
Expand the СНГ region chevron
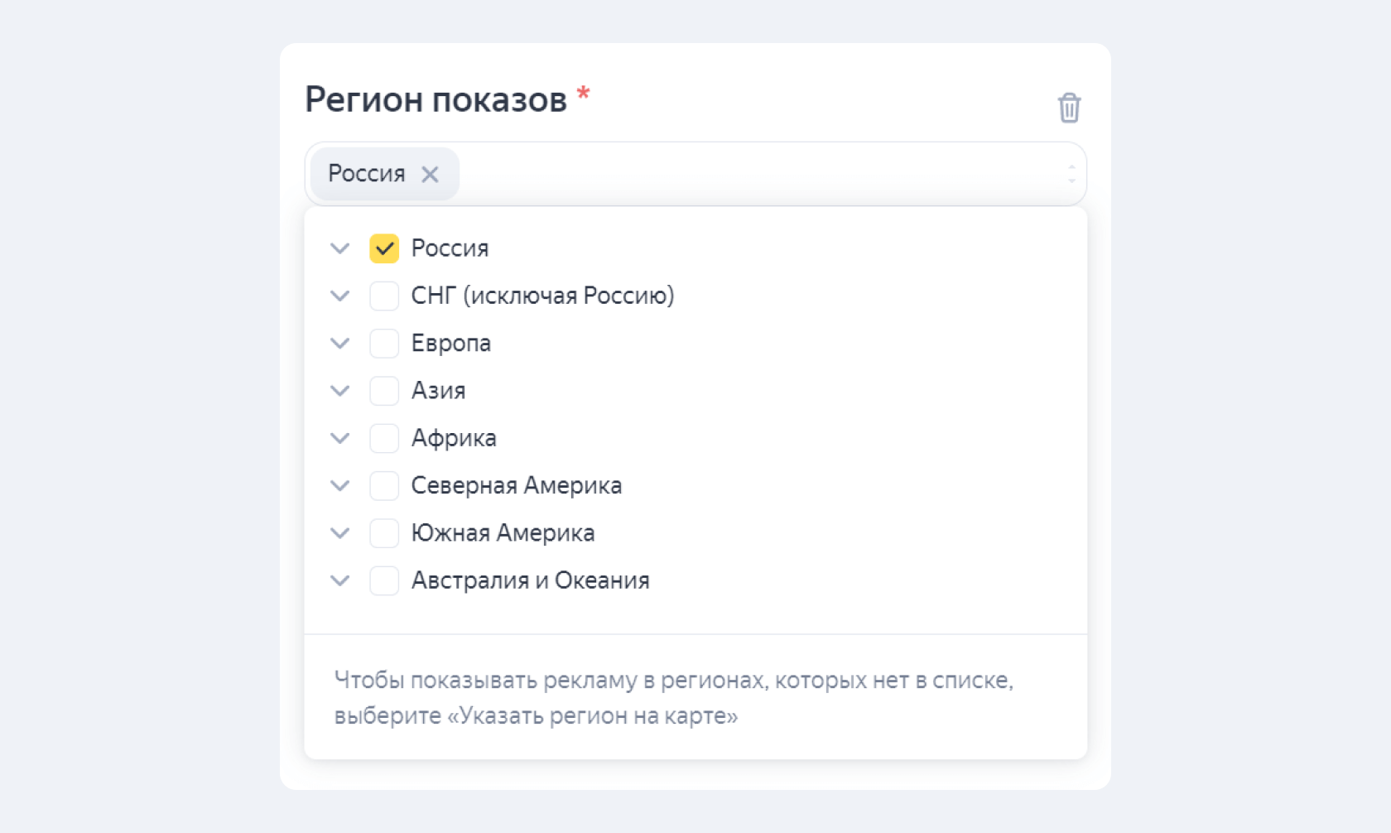(x=339, y=296)
